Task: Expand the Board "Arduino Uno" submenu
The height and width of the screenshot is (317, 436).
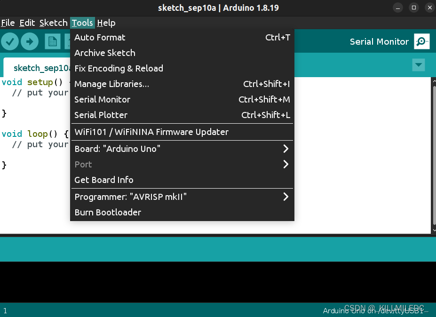Action: [x=182, y=149]
